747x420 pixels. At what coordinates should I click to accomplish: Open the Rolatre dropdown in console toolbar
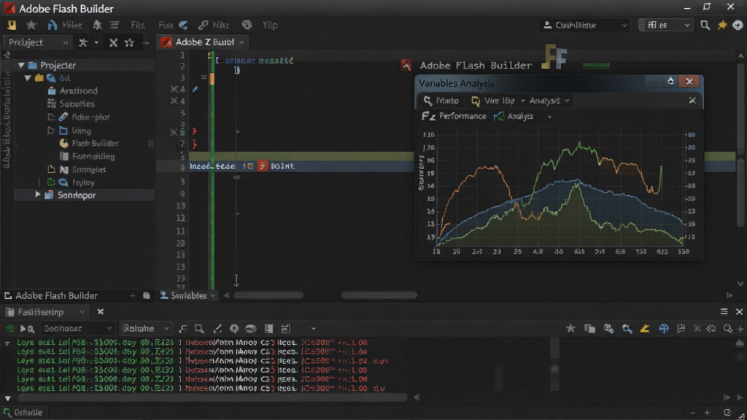pyautogui.click(x=145, y=329)
